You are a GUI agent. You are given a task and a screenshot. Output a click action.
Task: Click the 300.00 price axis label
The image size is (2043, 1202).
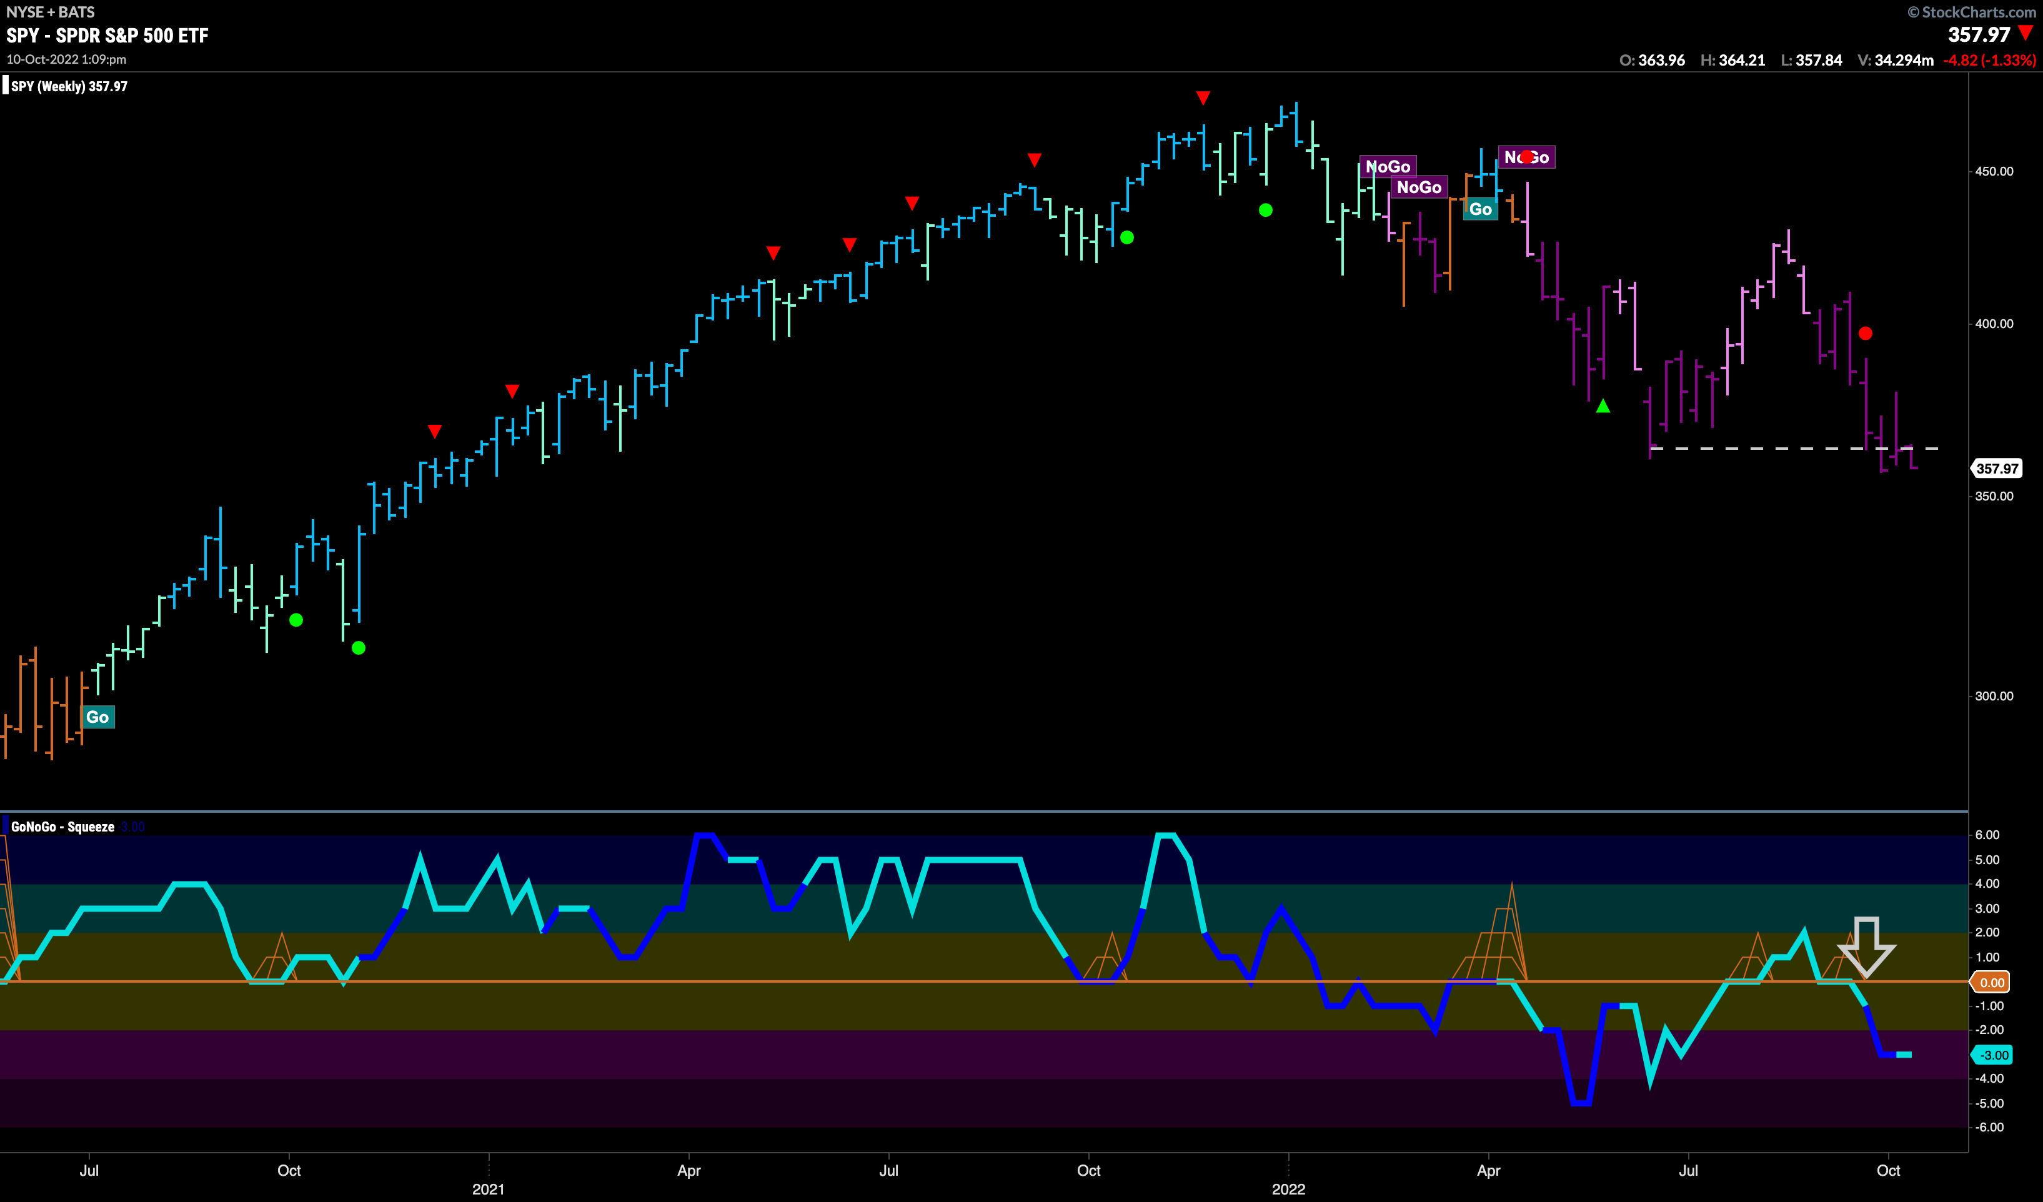tap(1994, 695)
